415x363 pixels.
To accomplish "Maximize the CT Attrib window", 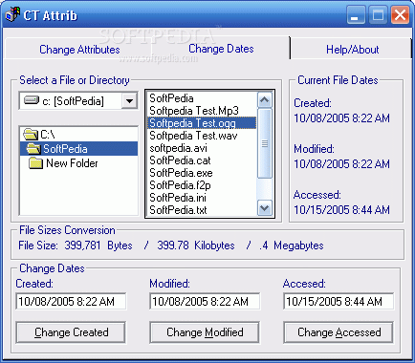I will pos(378,15).
